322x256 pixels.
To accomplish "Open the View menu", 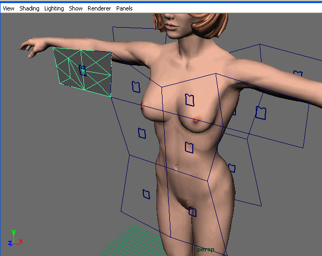I will pos(8,8).
